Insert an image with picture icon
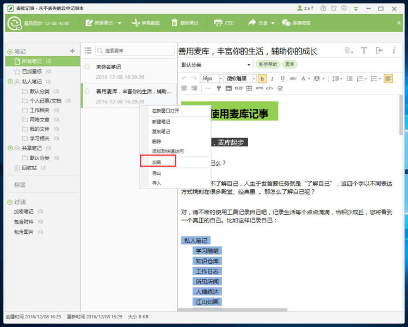Screen dimensions: 408x327 228,88
